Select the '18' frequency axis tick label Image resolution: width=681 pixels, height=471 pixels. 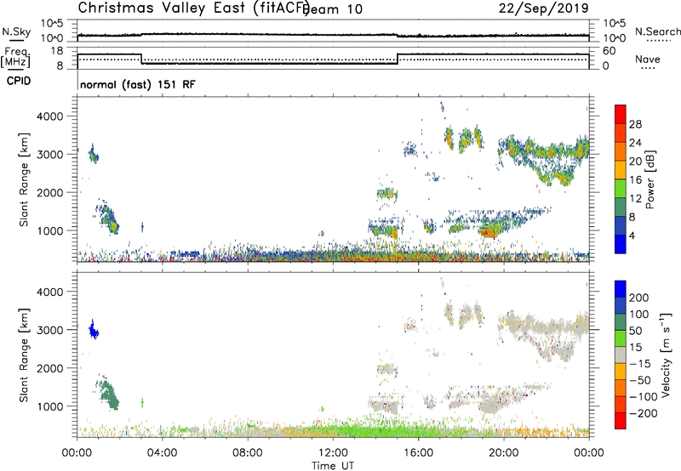pos(56,51)
